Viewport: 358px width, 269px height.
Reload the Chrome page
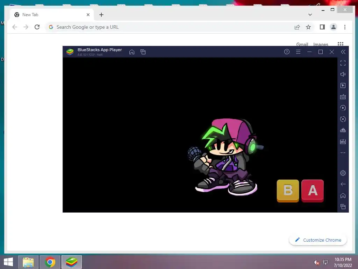click(x=37, y=27)
